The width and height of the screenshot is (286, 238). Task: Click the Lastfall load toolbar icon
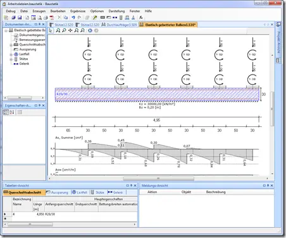click(127, 18)
